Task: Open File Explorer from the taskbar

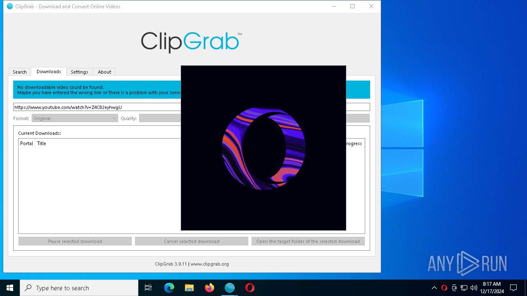Action: 189,288
